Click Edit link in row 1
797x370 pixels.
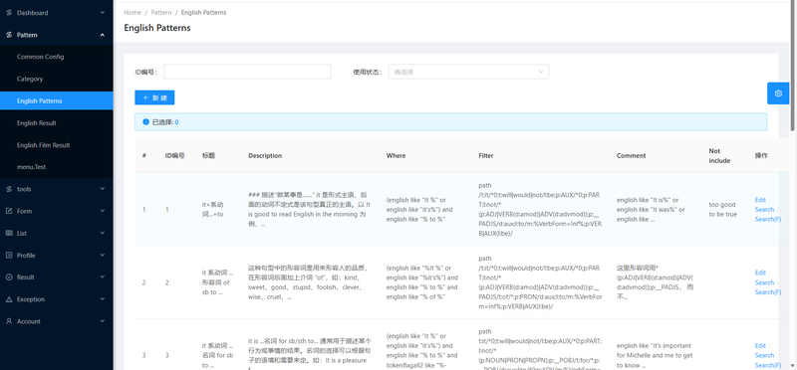tap(760, 200)
